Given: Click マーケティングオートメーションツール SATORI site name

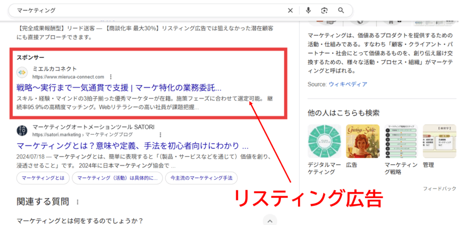Looking at the screenshot, I should click(93, 127).
